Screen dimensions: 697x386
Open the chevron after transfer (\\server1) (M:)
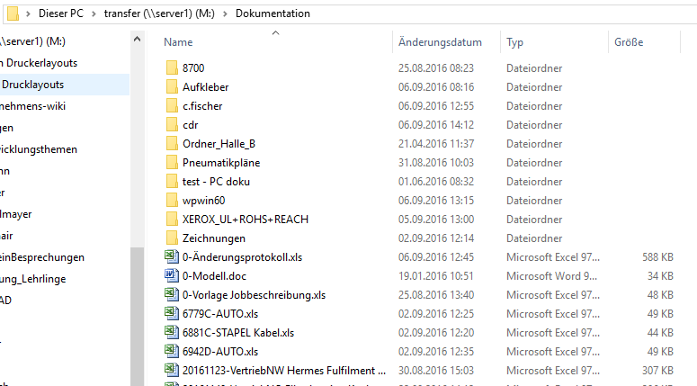point(227,14)
